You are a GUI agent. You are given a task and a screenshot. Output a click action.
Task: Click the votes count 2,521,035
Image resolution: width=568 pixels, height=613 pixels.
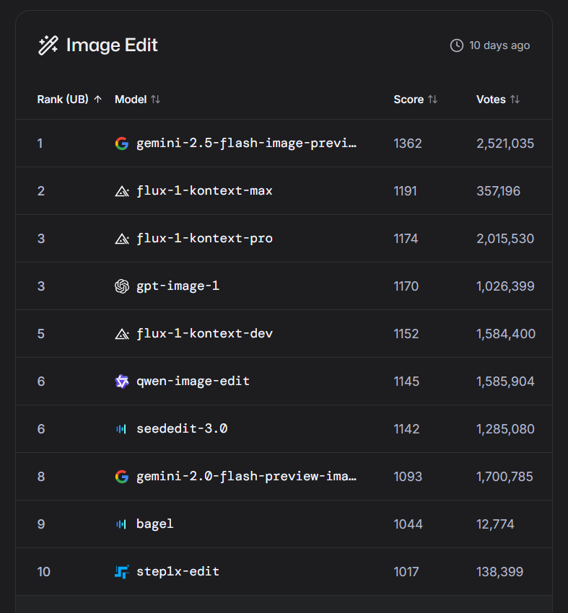[x=505, y=144]
